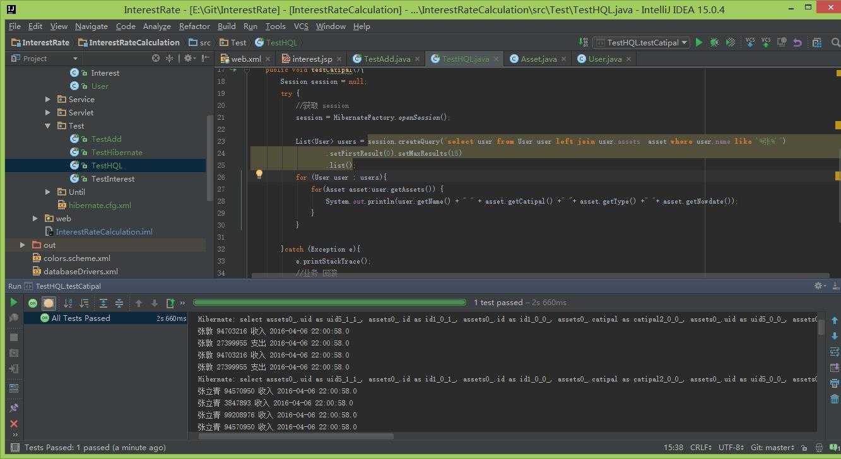The width and height of the screenshot is (841, 459).
Task: Open the Refactor menu
Action: point(194,26)
